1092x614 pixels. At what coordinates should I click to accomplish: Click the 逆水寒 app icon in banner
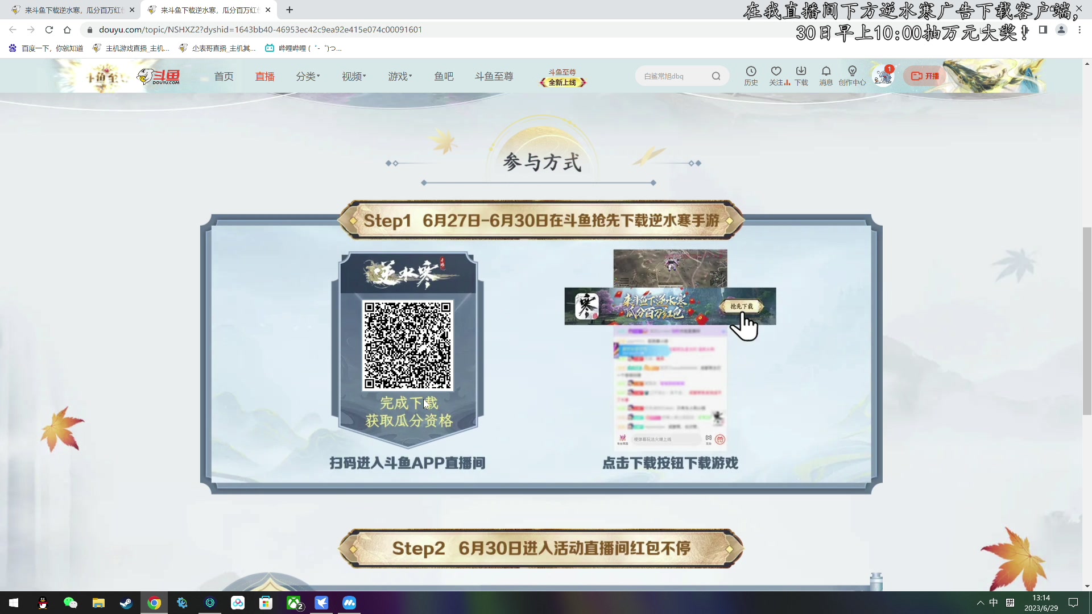587,306
